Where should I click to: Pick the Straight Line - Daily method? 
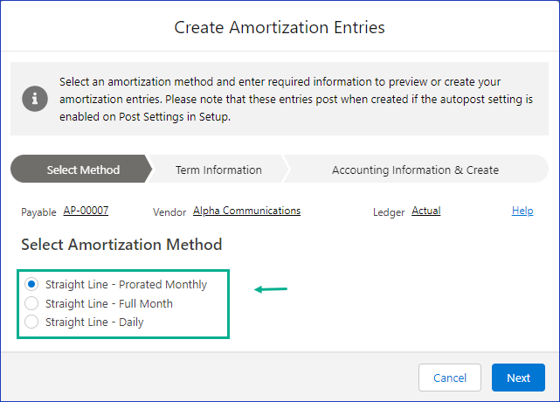point(31,322)
